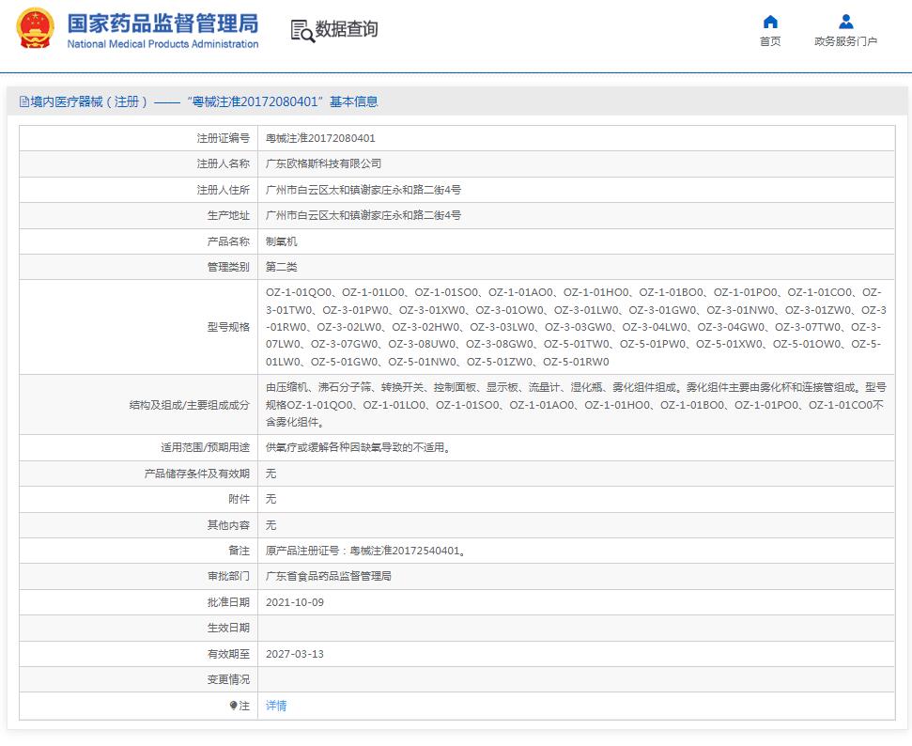Click the 型号规格 row label
The height and width of the screenshot is (746, 912).
pyautogui.click(x=228, y=327)
